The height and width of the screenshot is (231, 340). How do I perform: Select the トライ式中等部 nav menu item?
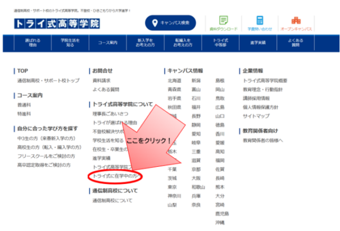pyautogui.click(x=220, y=43)
